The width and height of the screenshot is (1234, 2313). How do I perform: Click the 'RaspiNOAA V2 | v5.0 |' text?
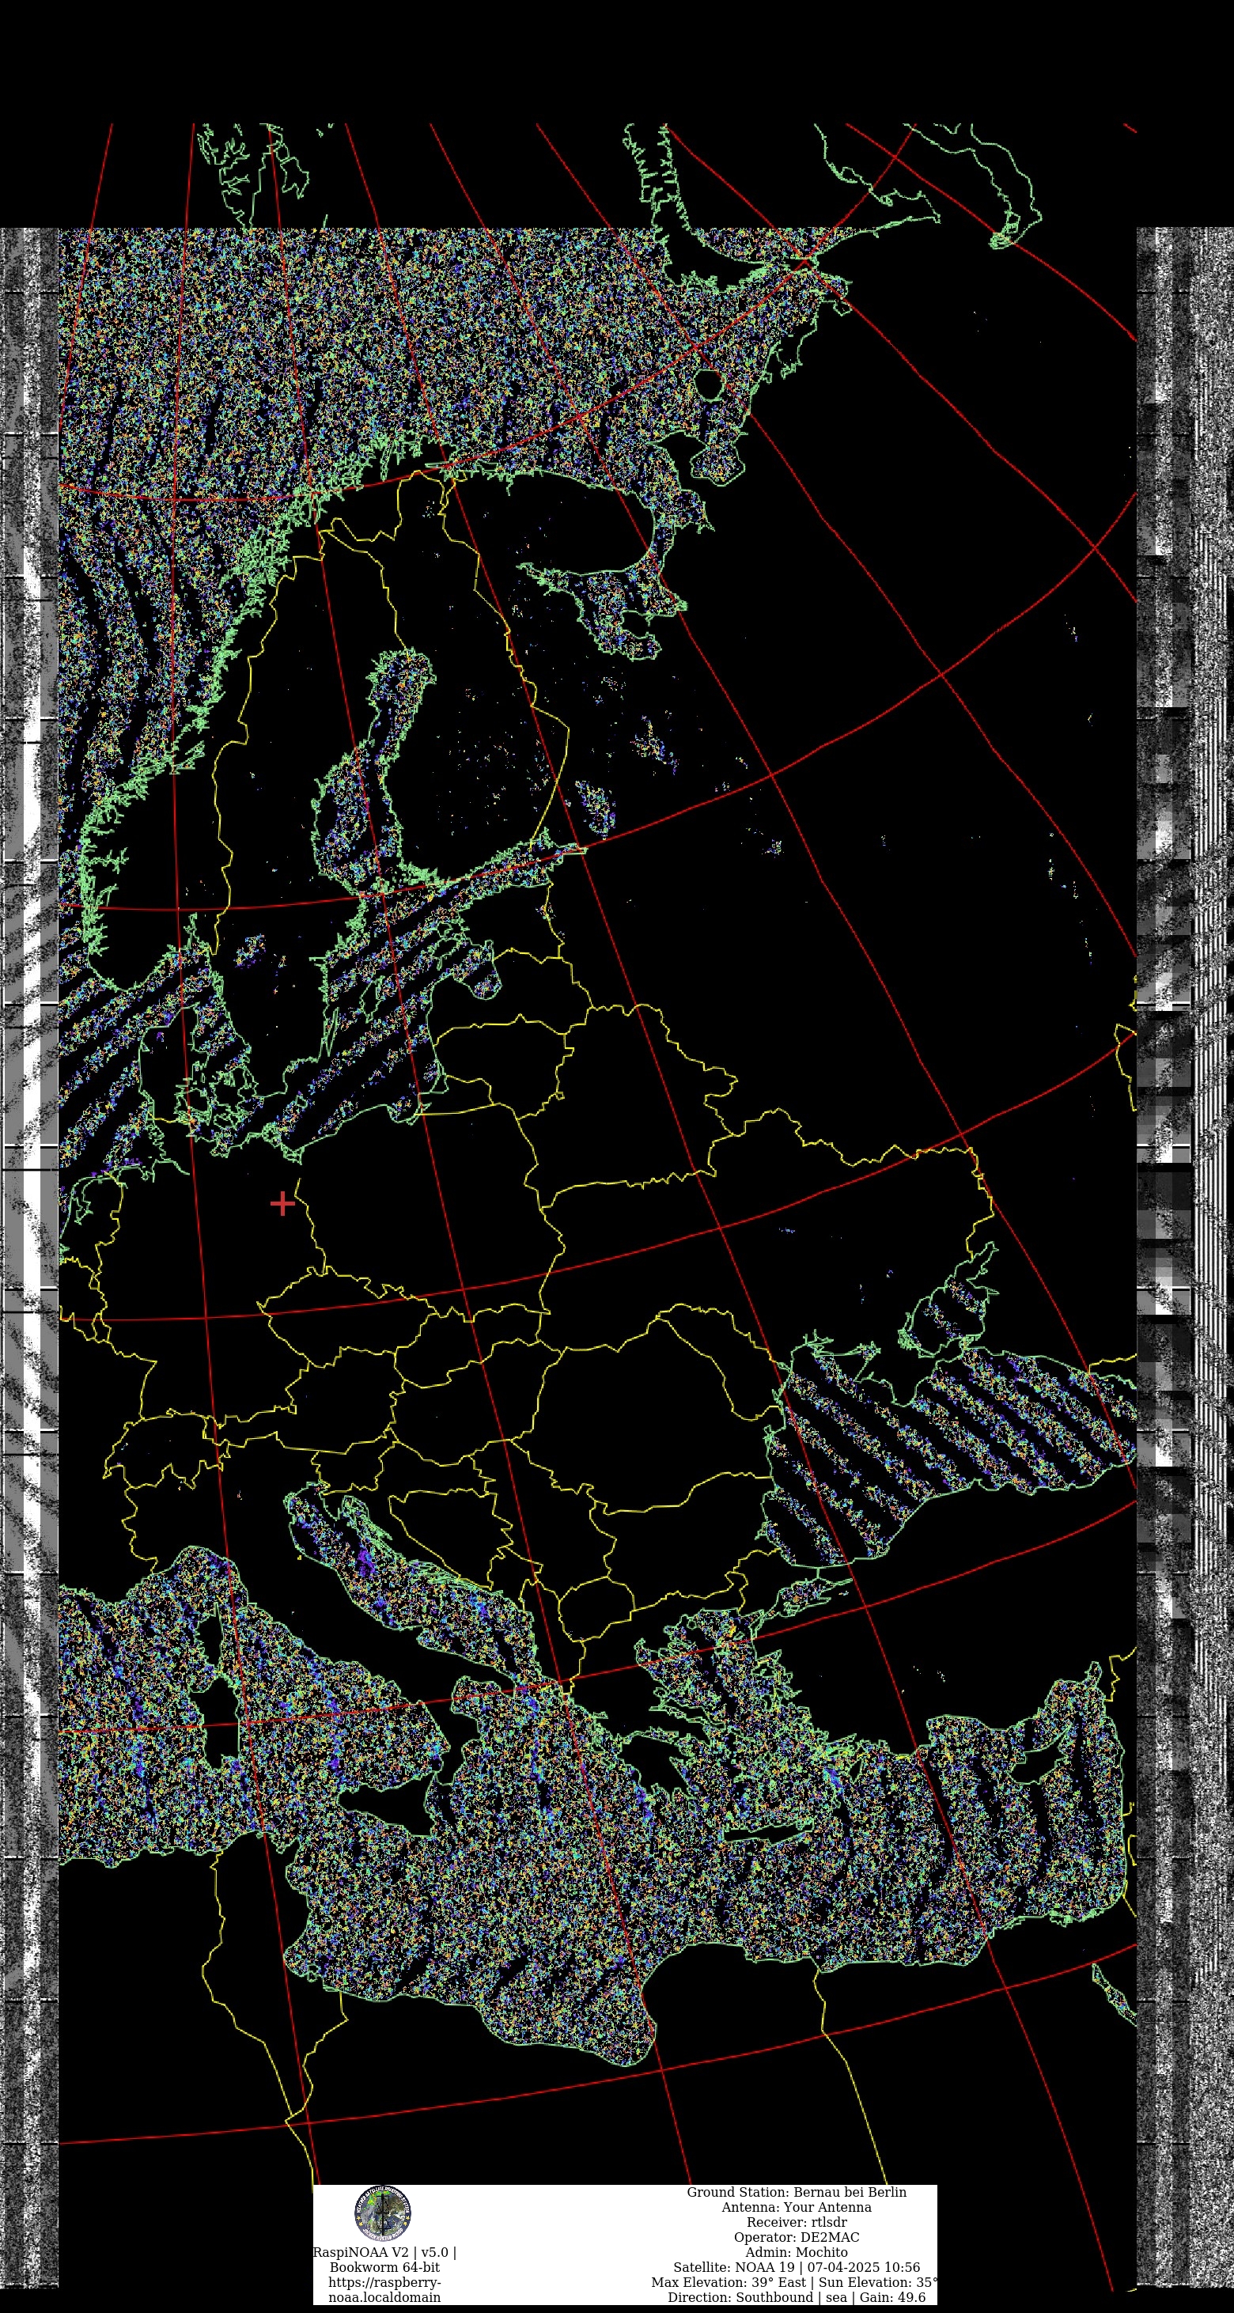coord(384,2252)
